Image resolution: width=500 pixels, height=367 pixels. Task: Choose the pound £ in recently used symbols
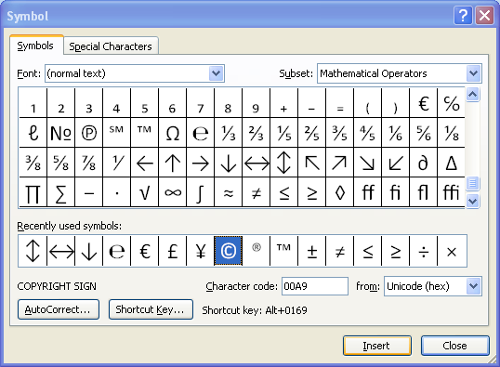click(173, 251)
